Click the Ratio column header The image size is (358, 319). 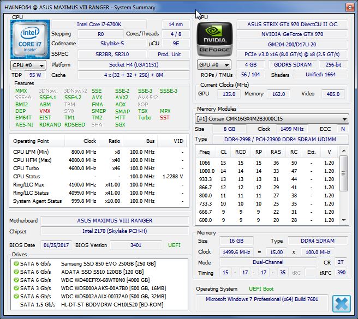click(111, 141)
